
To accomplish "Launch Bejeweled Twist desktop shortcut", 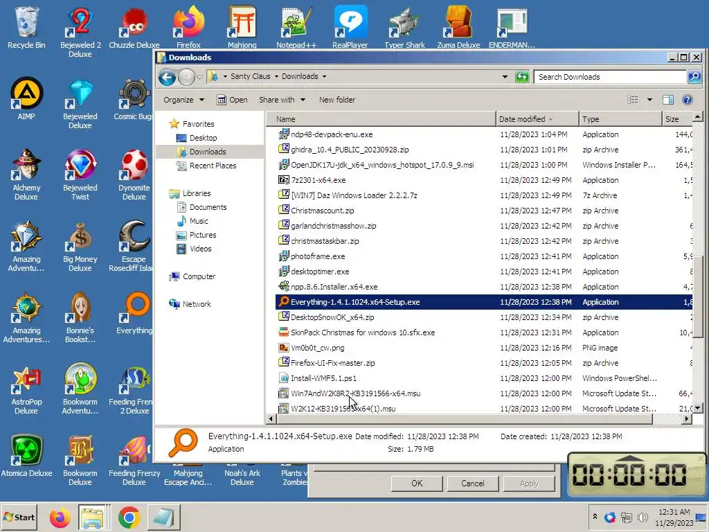I will point(80,175).
